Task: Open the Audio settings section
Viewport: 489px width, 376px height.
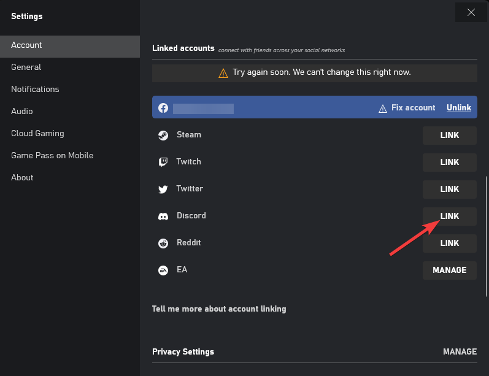Action: click(22, 111)
